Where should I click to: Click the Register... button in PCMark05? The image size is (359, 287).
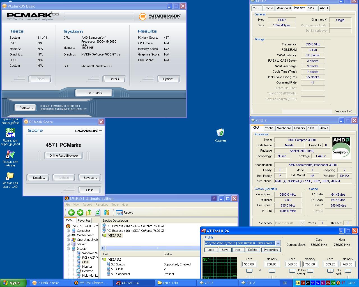tap(26, 108)
